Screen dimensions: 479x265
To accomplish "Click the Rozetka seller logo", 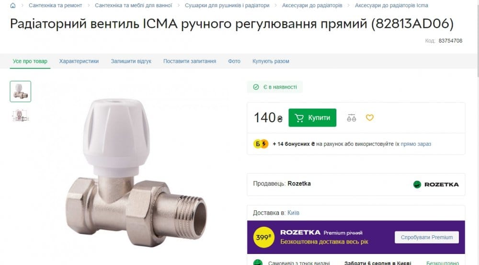I will click(x=436, y=184).
